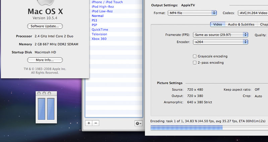The width and height of the screenshot is (268, 142).
Task: Click the encoding progress bar
Action: (209, 128)
